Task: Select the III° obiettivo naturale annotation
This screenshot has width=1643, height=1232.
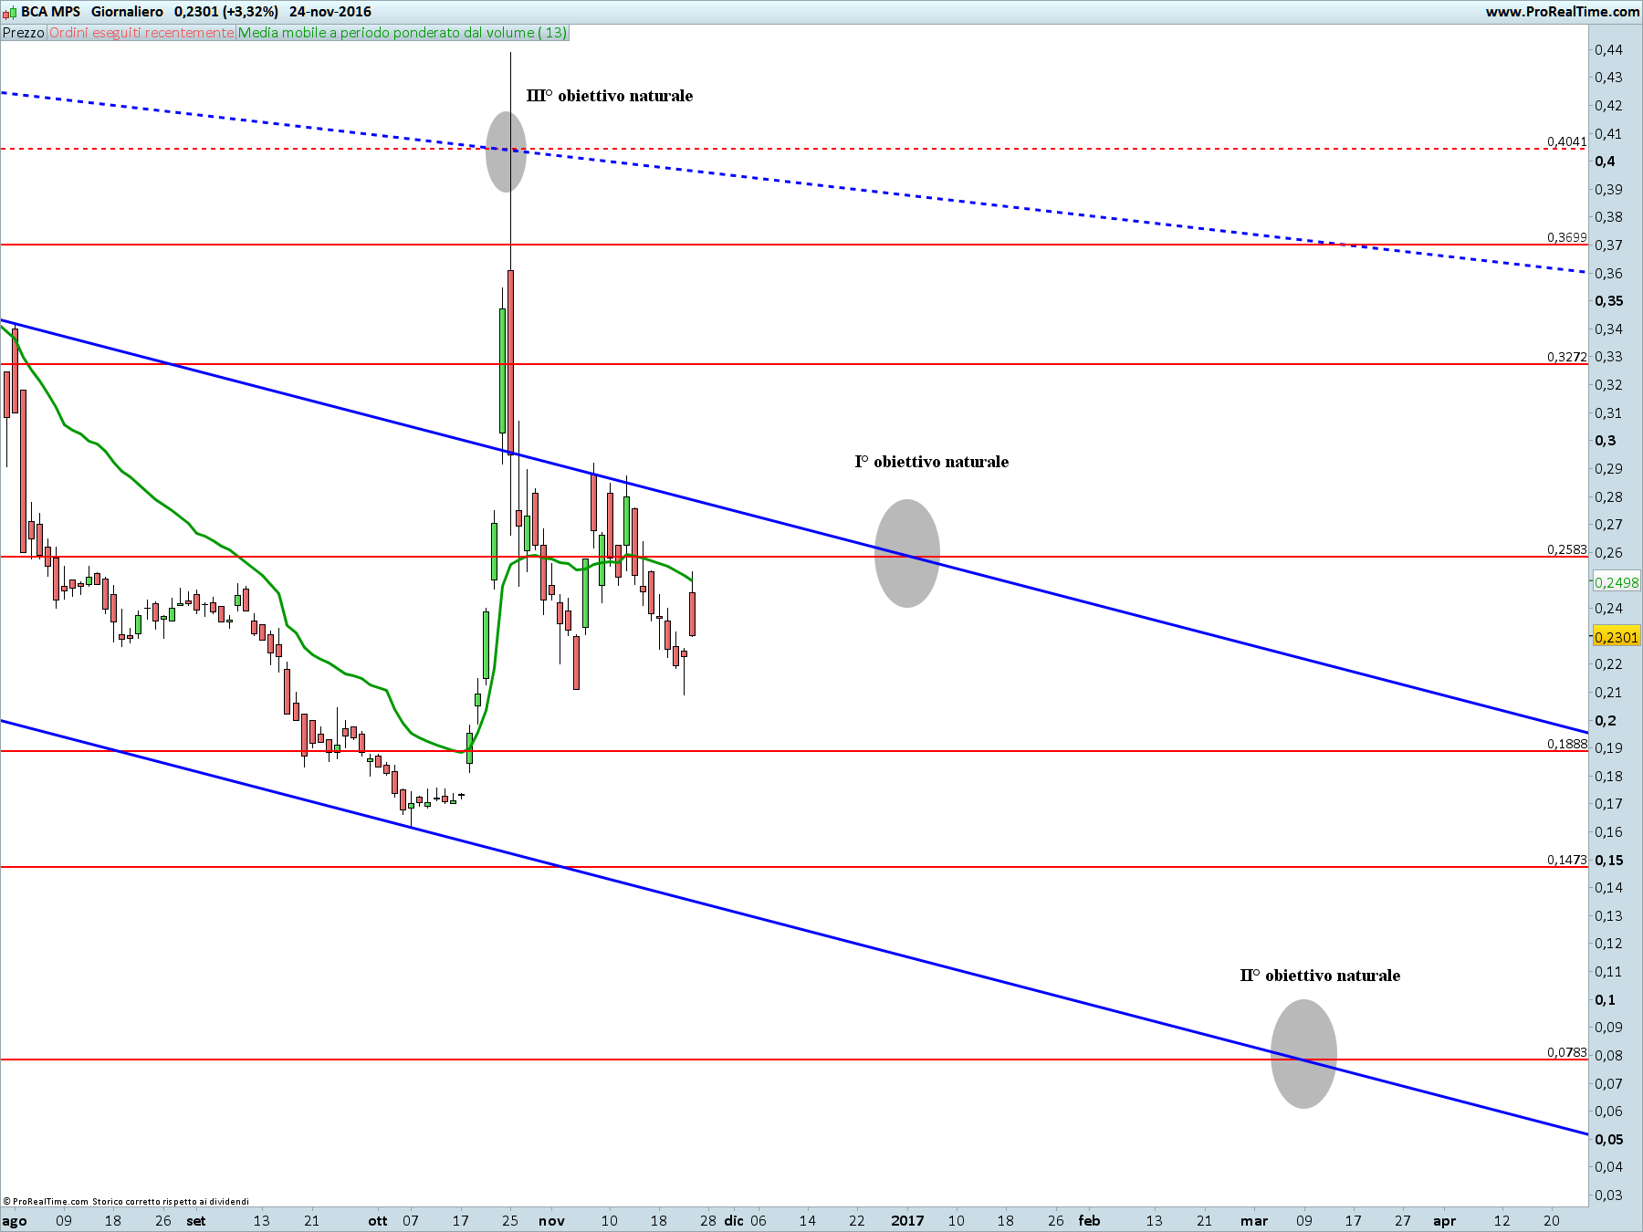Action: point(610,96)
